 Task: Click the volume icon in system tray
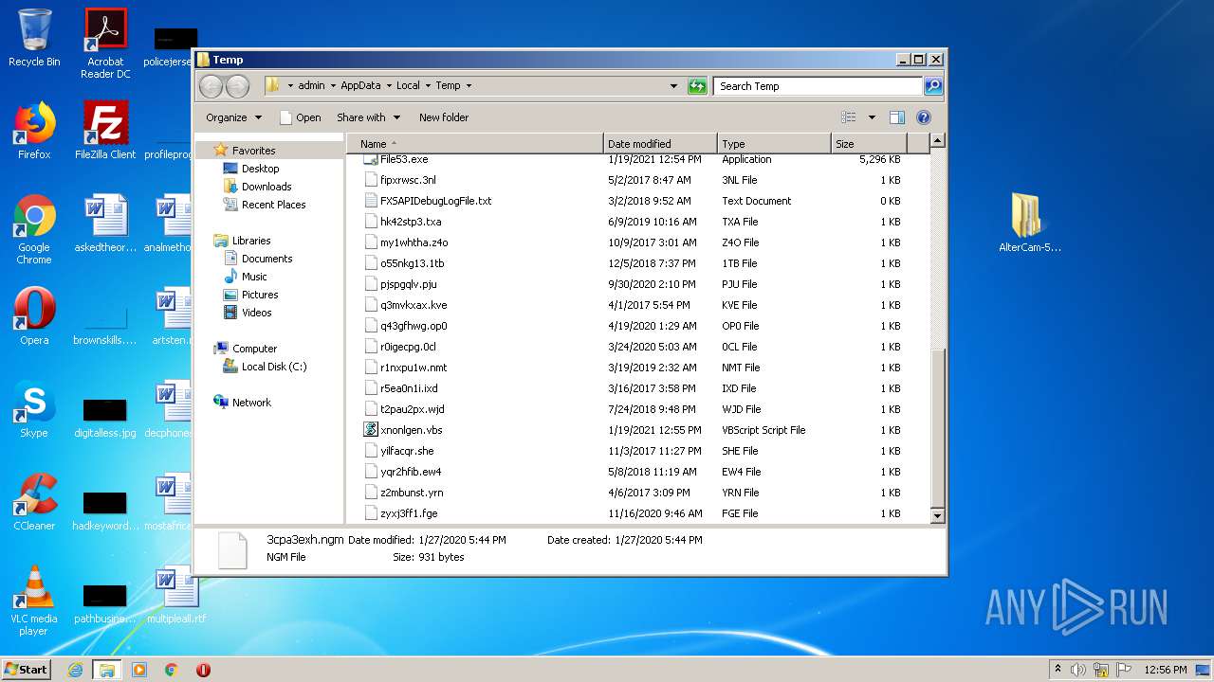[x=1078, y=670]
